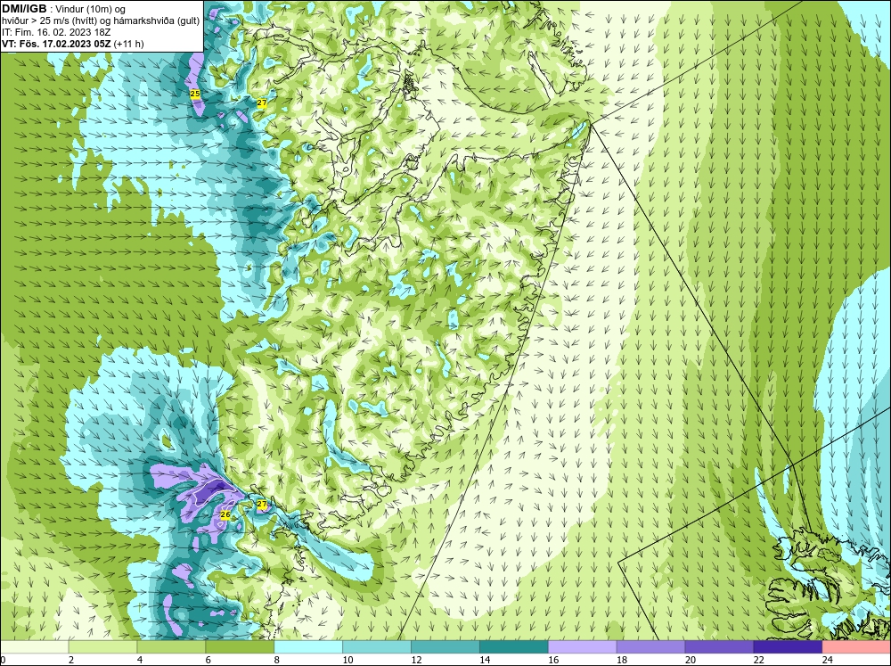Click the 8 tick label on the colour scale

(x=277, y=660)
